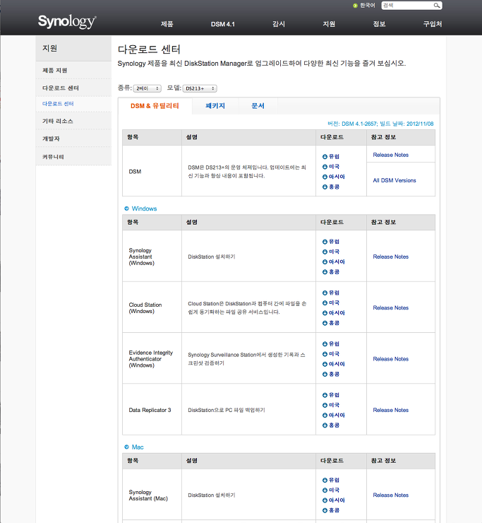
Task: Open the blue 다운로드 센터 sub-item
Action: tap(58, 104)
